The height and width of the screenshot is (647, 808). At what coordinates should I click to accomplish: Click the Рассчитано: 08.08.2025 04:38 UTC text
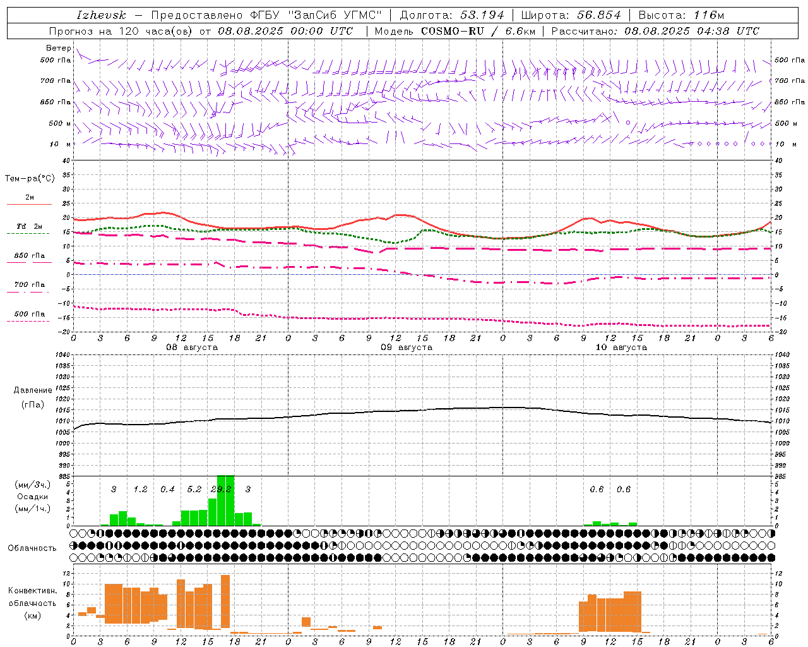point(655,31)
